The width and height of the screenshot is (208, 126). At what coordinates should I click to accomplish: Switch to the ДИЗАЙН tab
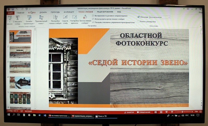[43, 12]
